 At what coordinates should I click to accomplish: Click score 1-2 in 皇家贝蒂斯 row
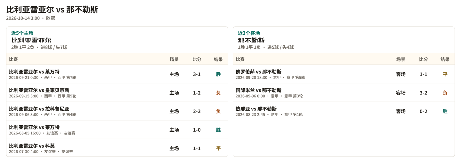[x=197, y=93]
